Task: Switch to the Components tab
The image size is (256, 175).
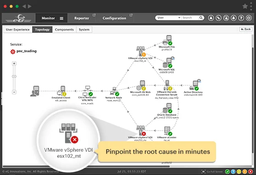Action: (64, 29)
